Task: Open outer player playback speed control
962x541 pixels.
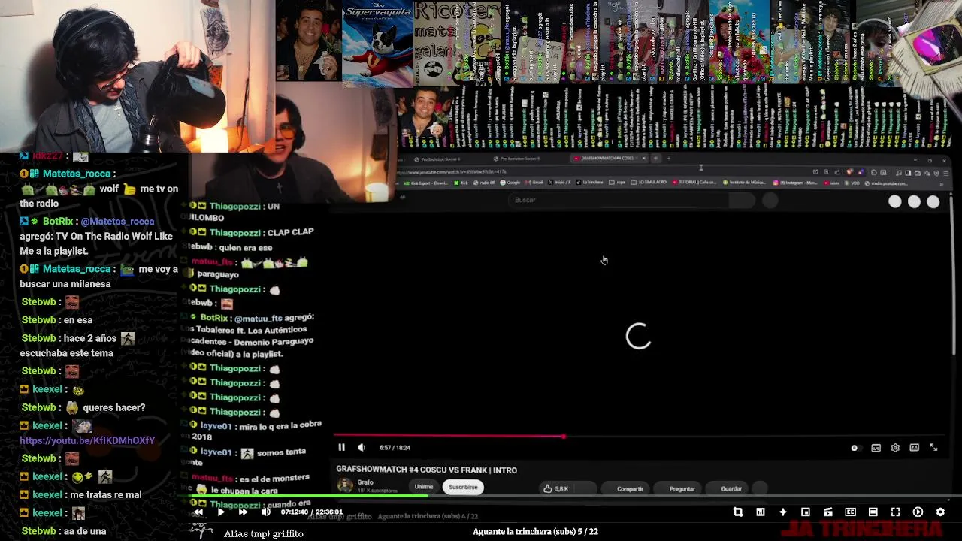Action: pyautogui.click(x=918, y=512)
